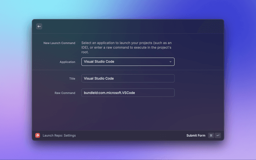Click the Title field label
This screenshot has width=256, height=160.
click(x=72, y=78)
